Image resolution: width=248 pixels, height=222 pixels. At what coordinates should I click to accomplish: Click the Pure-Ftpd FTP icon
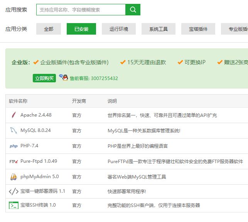coord(13,162)
